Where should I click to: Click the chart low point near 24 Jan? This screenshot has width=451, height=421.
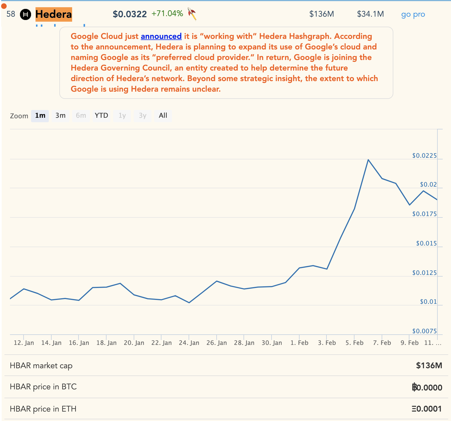189,303
